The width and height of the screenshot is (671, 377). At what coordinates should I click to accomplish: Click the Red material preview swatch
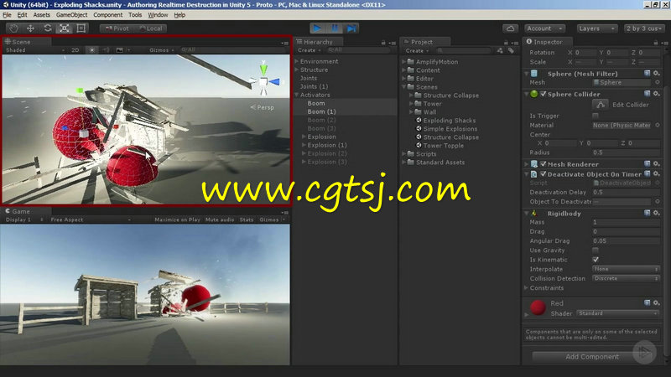click(538, 307)
